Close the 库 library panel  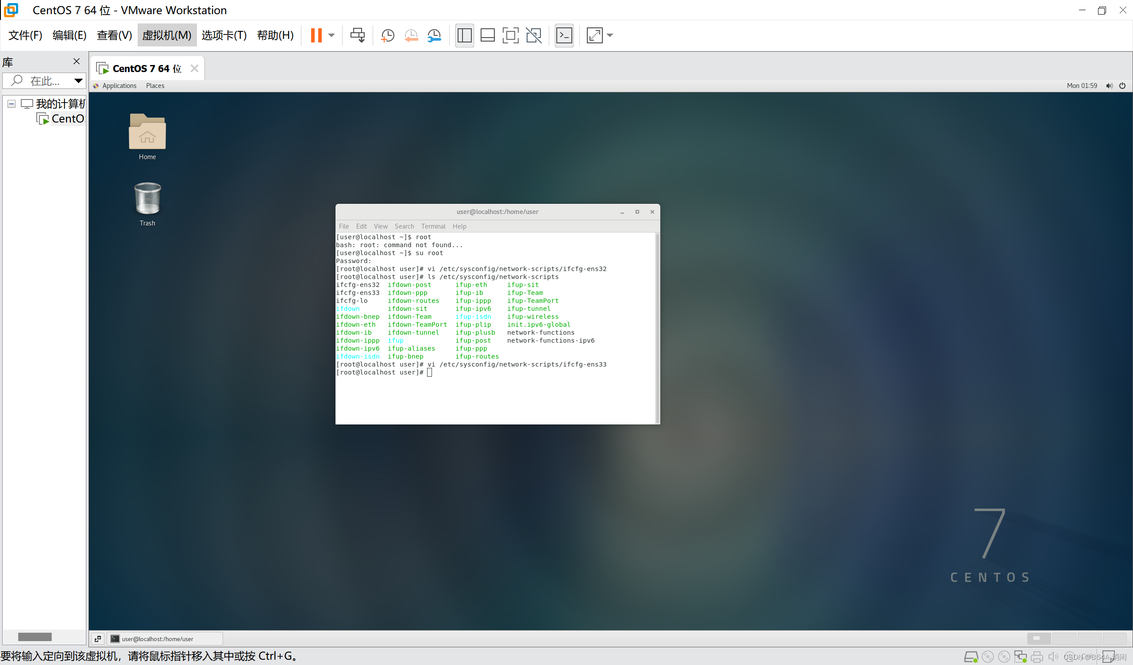tap(77, 61)
